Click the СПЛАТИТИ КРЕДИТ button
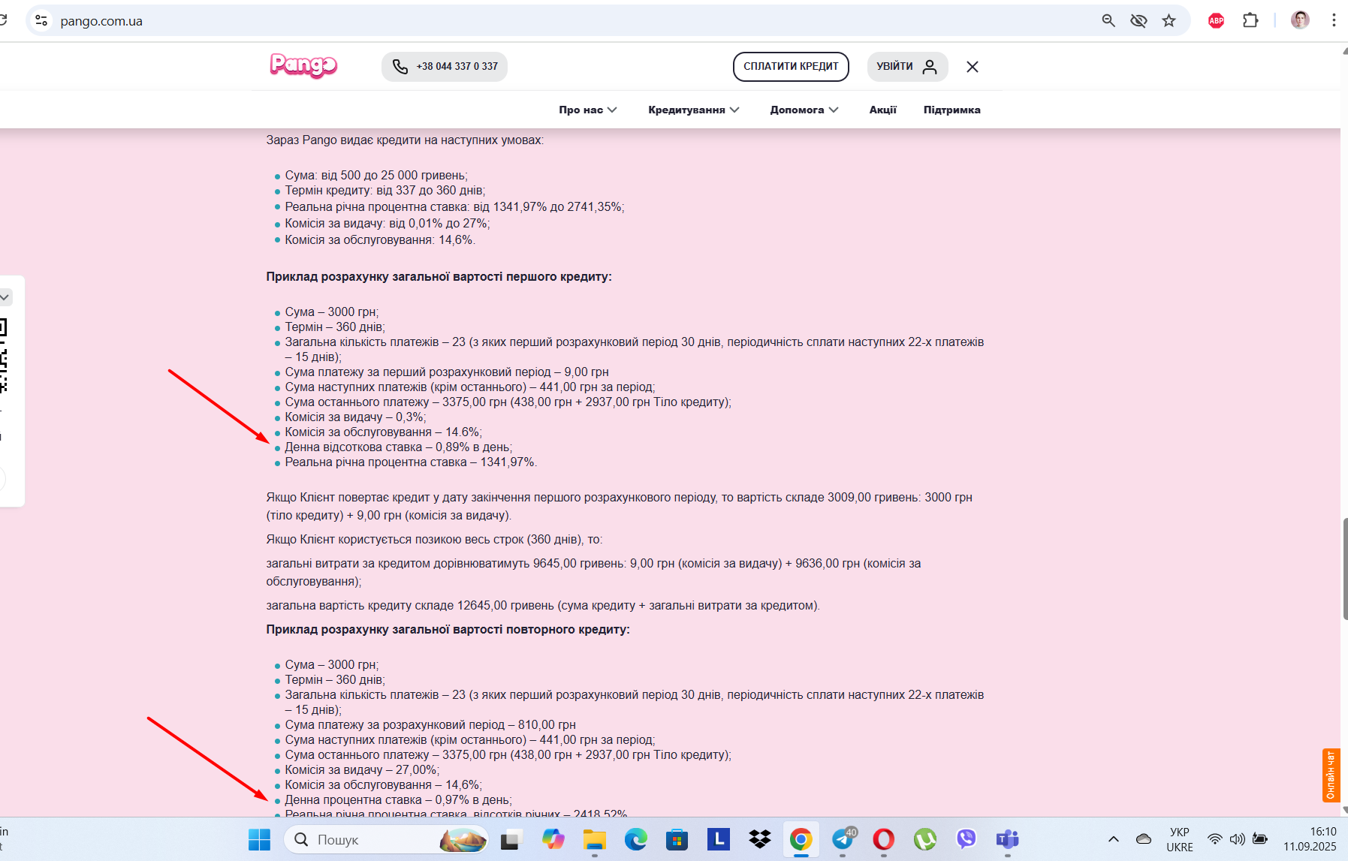The width and height of the screenshot is (1348, 861). (x=791, y=67)
